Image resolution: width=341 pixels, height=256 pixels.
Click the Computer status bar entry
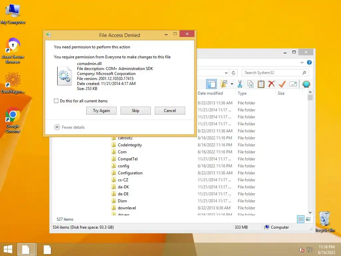tap(276, 227)
